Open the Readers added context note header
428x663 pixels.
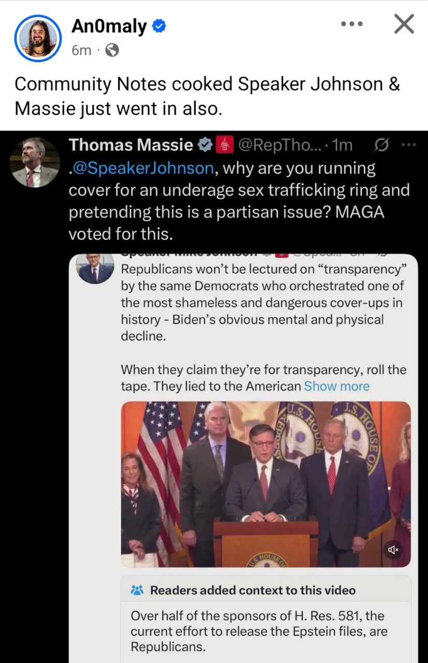(x=253, y=590)
